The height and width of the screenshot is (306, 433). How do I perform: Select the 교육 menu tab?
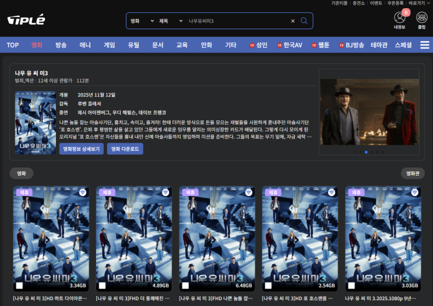pos(182,45)
